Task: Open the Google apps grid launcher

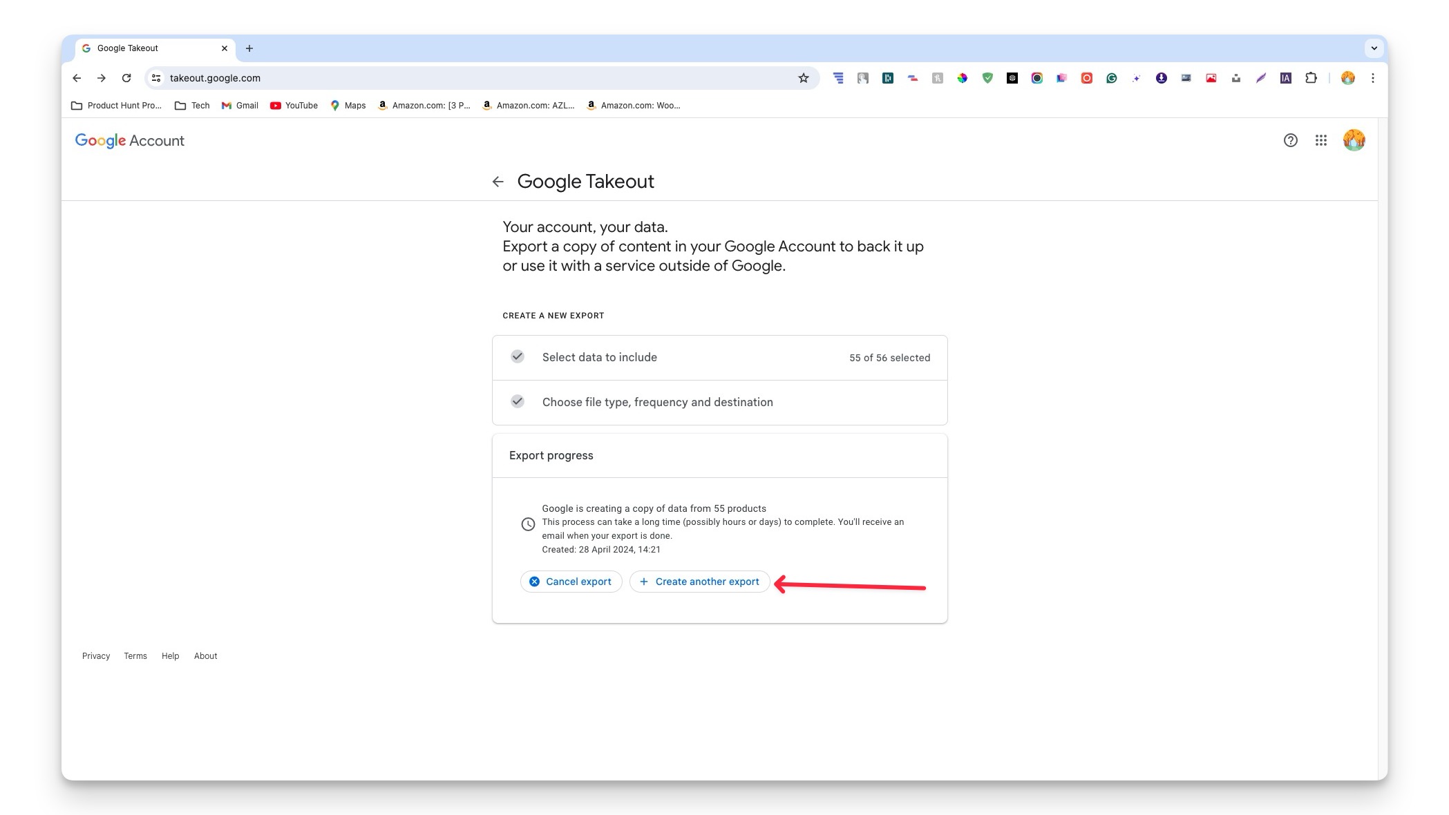Action: point(1321,140)
